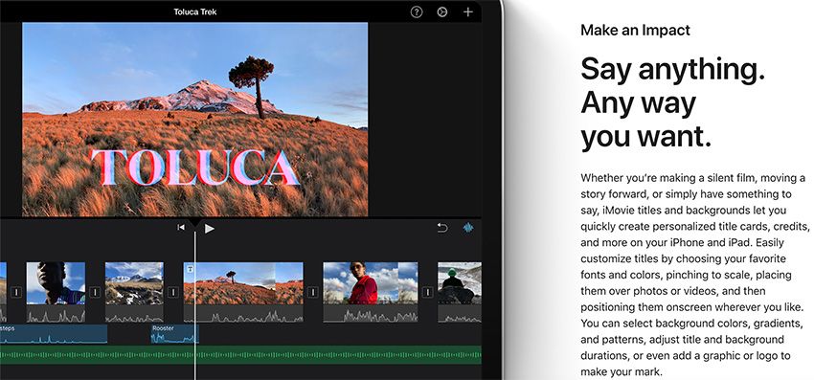Click the "Say anything." headline text

pos(673,69)
